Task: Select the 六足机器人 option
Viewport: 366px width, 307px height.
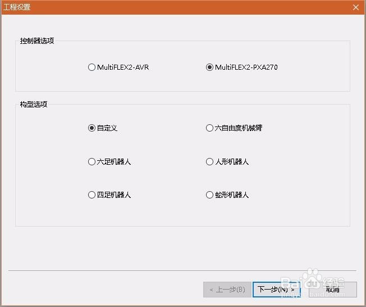Action: pyautogui.click(x=109, y=161)
